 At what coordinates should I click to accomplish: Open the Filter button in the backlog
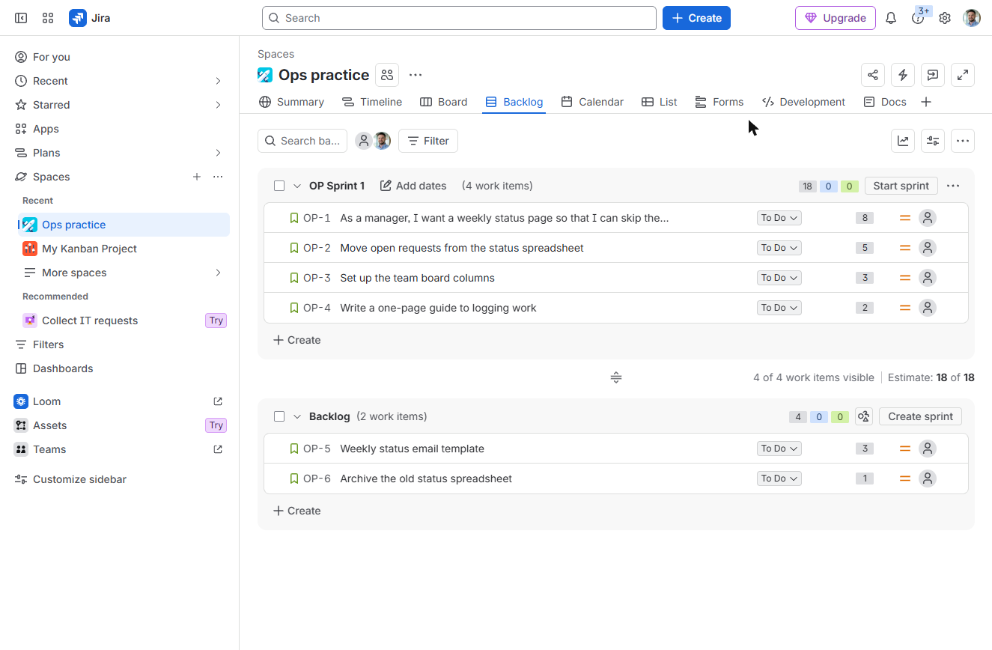click(x=428, y=141)
